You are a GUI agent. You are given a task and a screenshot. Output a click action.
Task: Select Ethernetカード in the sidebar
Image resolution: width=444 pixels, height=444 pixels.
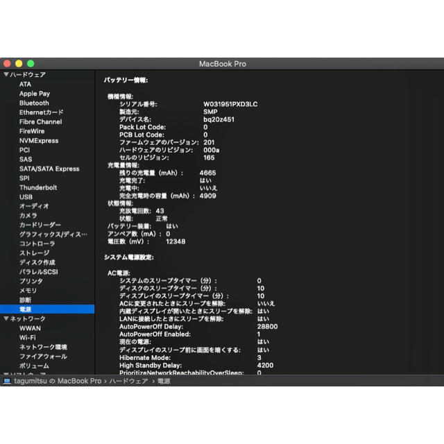42,112
